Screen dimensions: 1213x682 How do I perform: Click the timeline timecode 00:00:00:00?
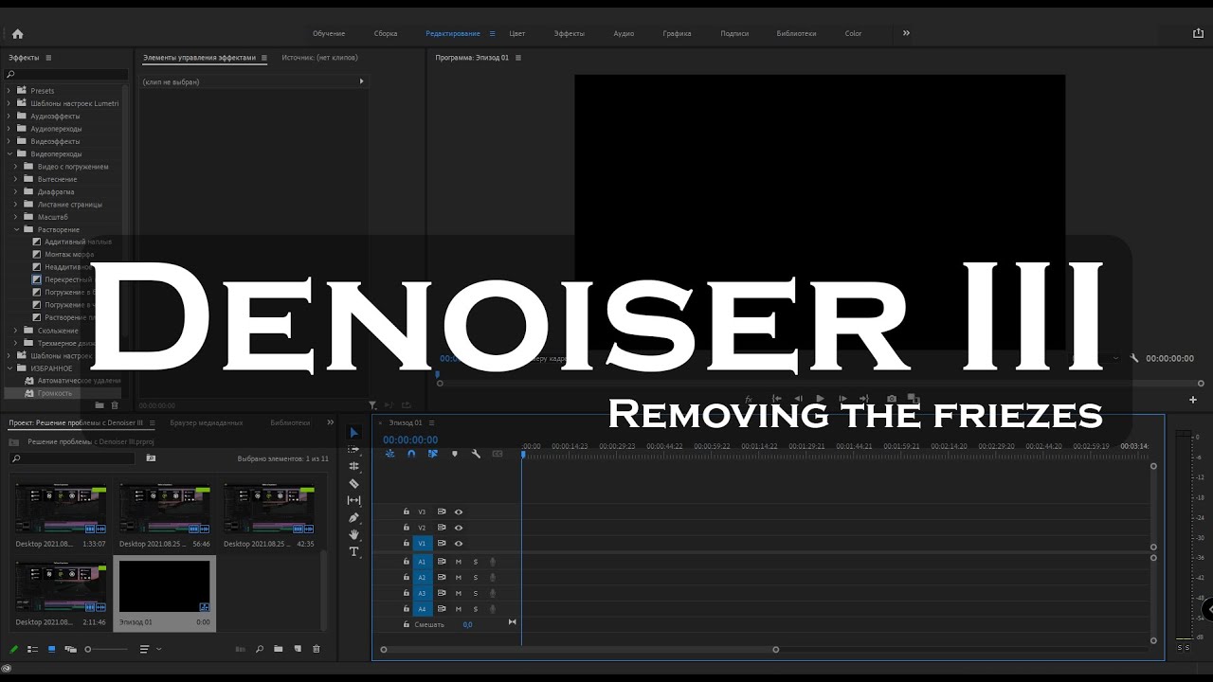410,440
